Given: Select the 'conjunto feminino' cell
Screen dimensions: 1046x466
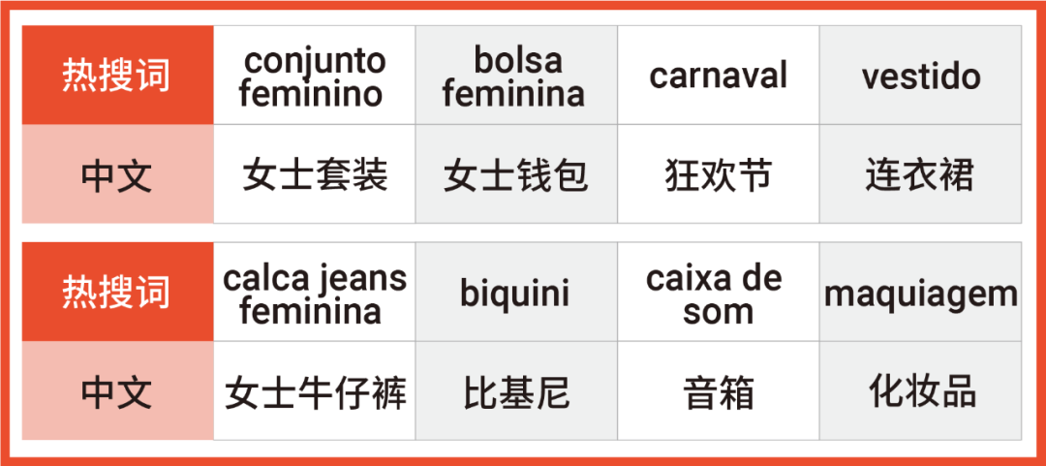Looking at the screenshot, I should (x=315, y=77).
